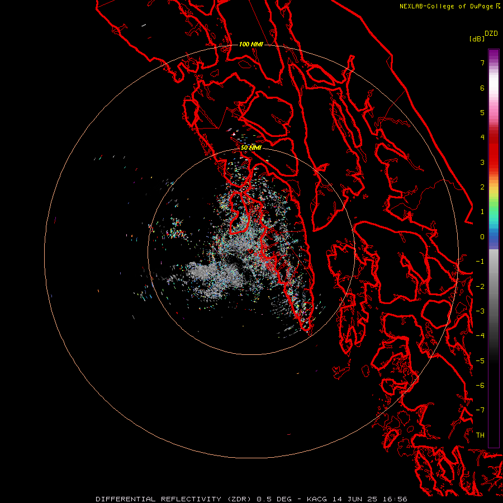Click the -5 value on color scale

pyautogui.click(x=480, y=361)
